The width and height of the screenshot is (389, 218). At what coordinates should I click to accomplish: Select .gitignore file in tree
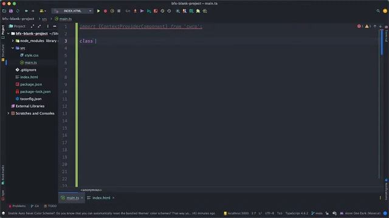coord(29,70)
